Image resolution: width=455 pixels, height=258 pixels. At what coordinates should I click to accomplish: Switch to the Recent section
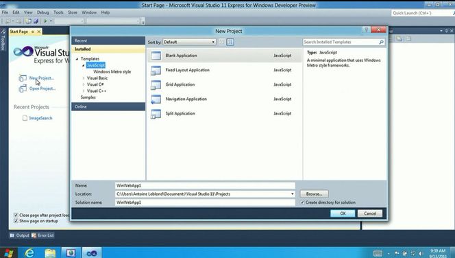pyautogui.click(x=108, y=40)
